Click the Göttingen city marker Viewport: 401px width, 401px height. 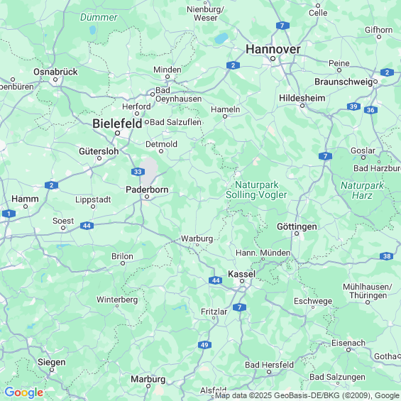point(297,234)
